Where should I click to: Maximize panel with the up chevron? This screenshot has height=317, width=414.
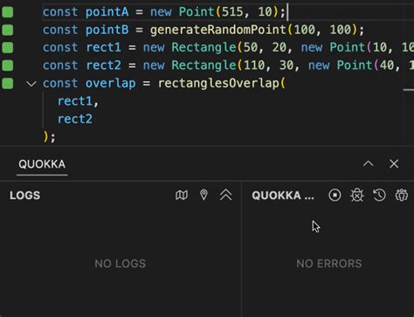point(369,163)
